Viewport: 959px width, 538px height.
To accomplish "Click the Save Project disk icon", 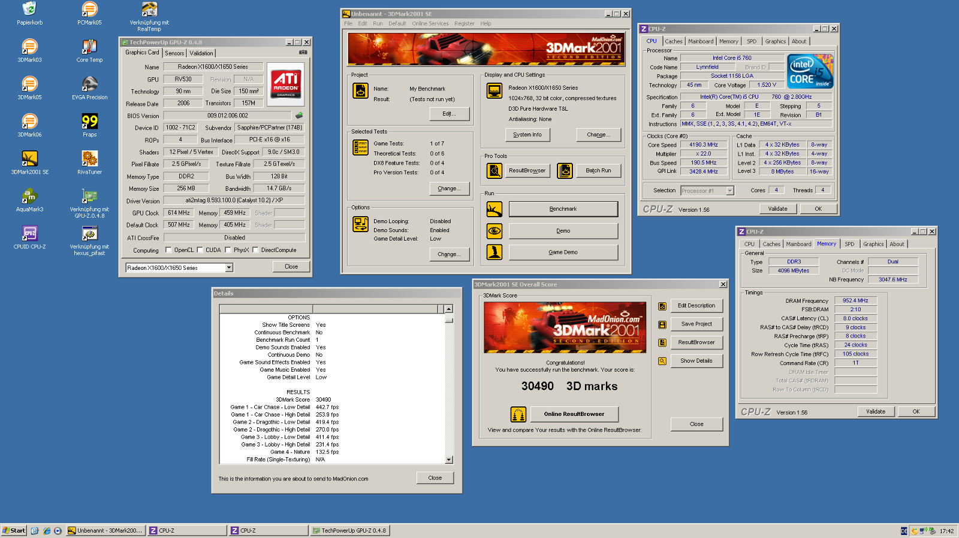I will (662, 324).
